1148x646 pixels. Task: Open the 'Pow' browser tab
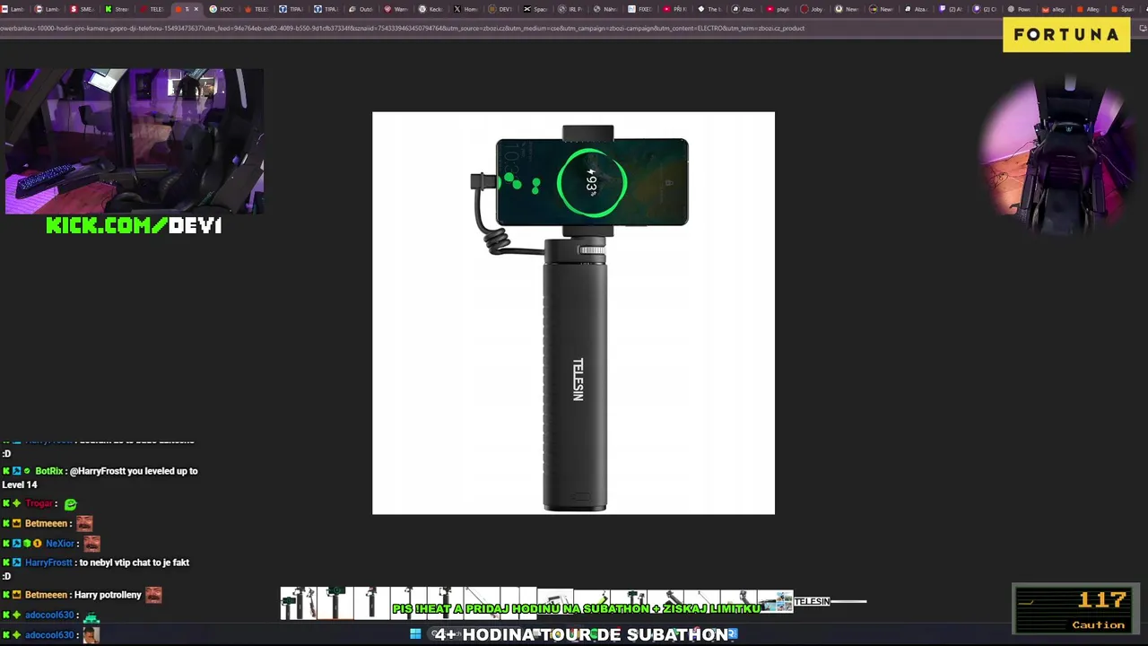point(1021,9)
